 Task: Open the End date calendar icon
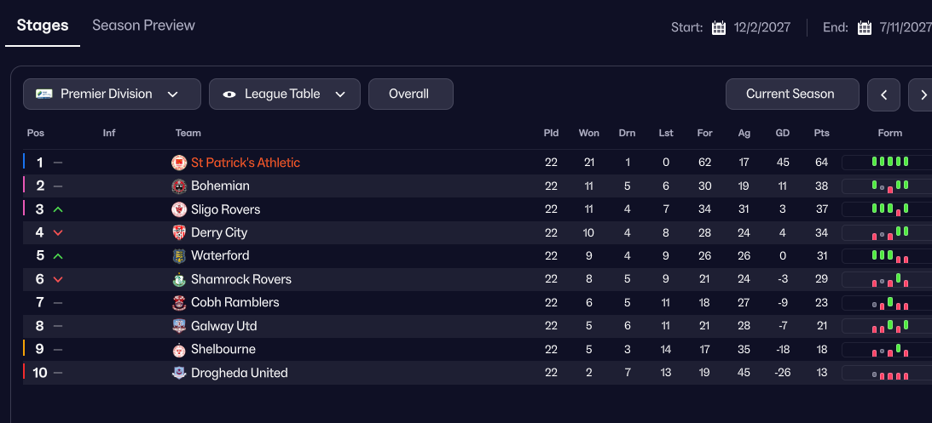coord(865,27)
